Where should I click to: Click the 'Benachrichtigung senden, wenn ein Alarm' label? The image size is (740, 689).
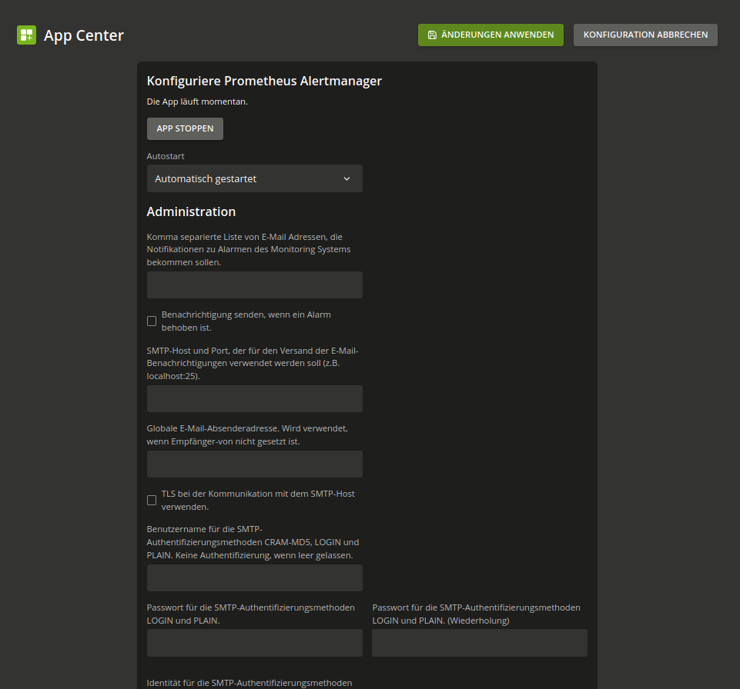pos(246,321)
